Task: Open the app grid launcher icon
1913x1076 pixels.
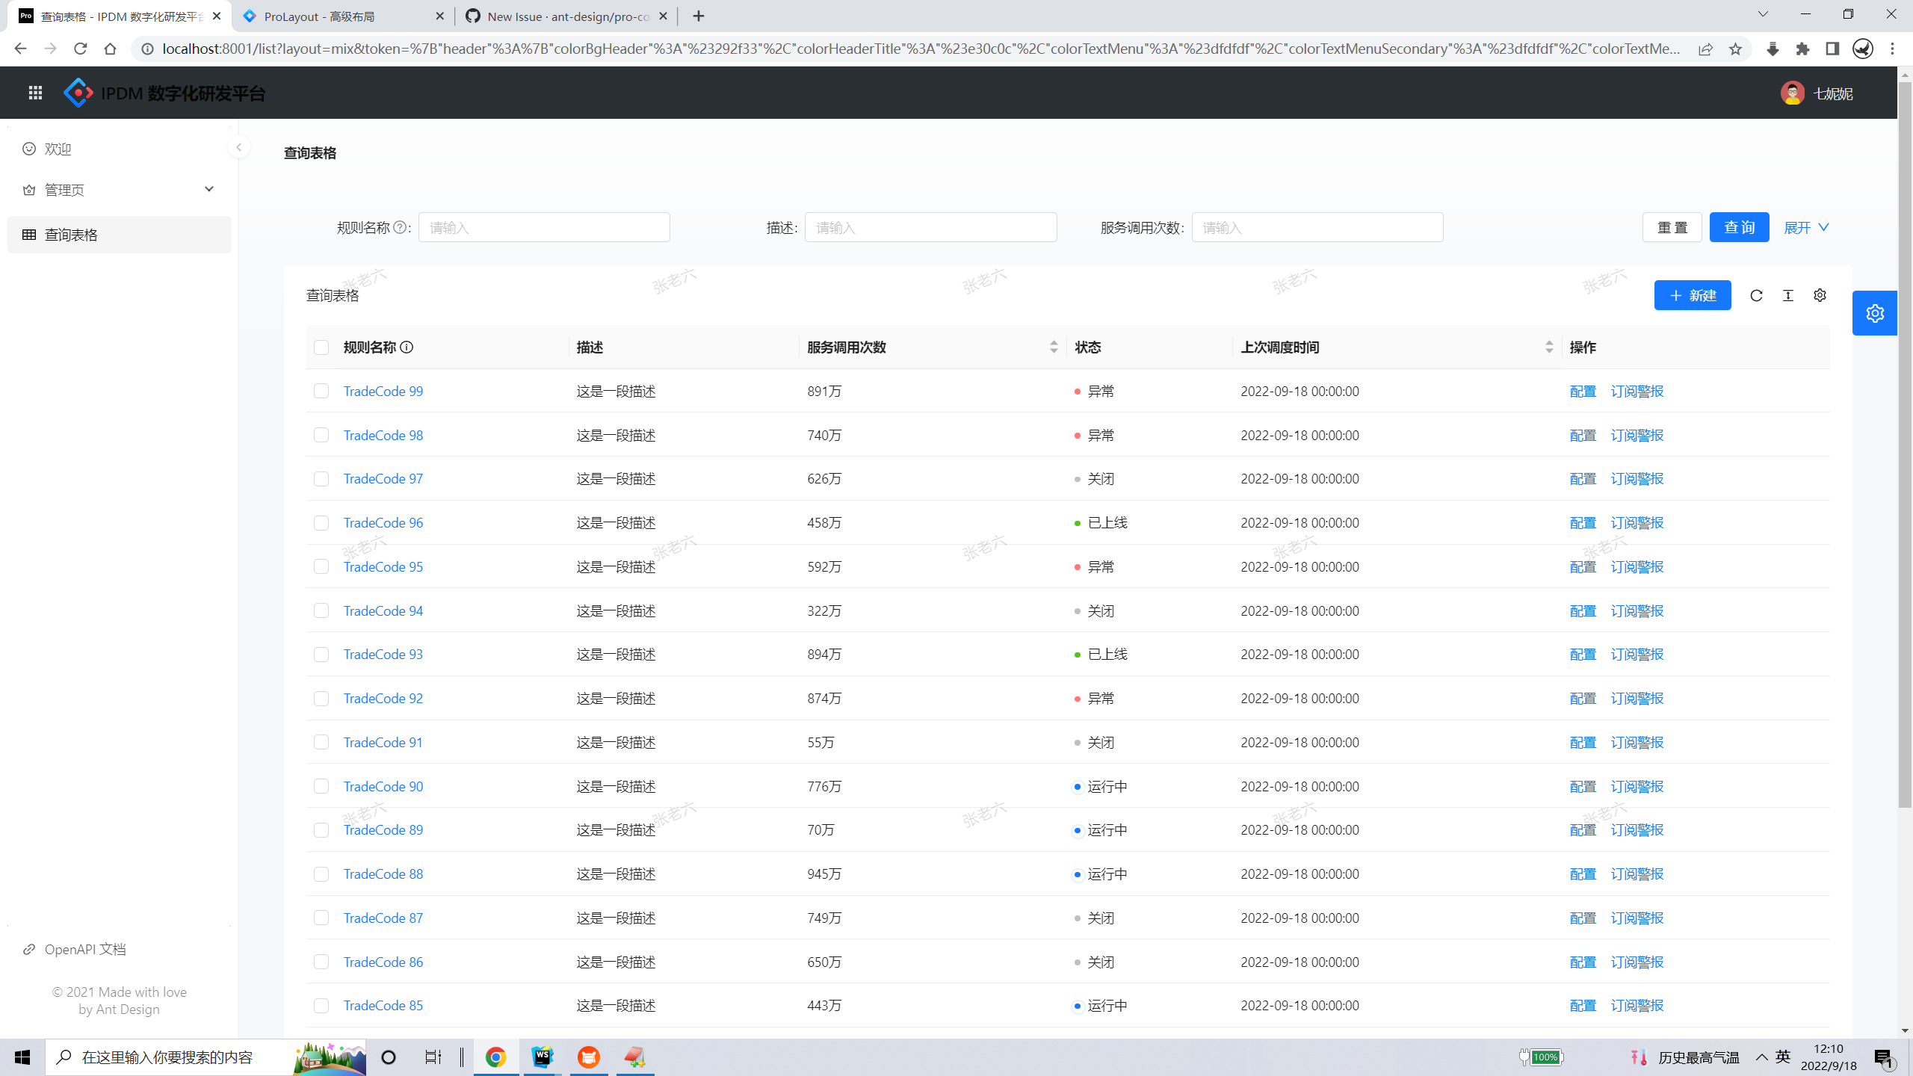Action: [35, 93]
